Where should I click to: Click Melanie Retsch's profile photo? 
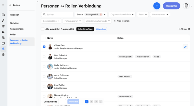(x=50, y=67)
